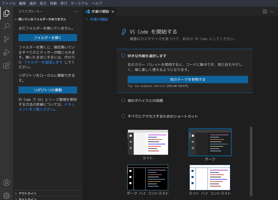Select the 好きな外観を選択します step circle
278x200 pixels.
point(123,56)
